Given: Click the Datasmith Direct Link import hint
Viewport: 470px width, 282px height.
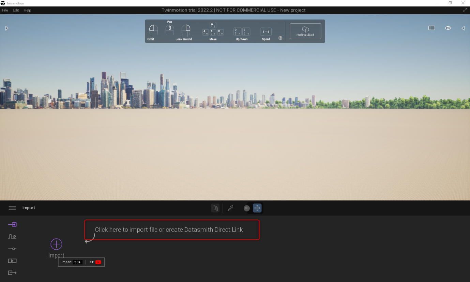Looking at the screenshot, I should pos(172,230).
